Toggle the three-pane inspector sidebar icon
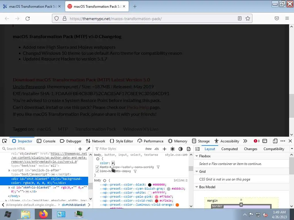The image size is (294, 220). pyautogui.click(x=198, y=149)
